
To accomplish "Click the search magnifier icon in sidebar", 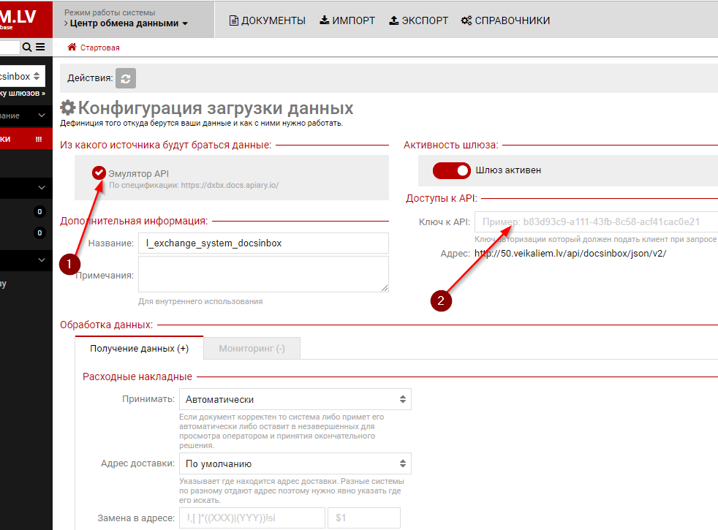I will click(x=27, y=48).
